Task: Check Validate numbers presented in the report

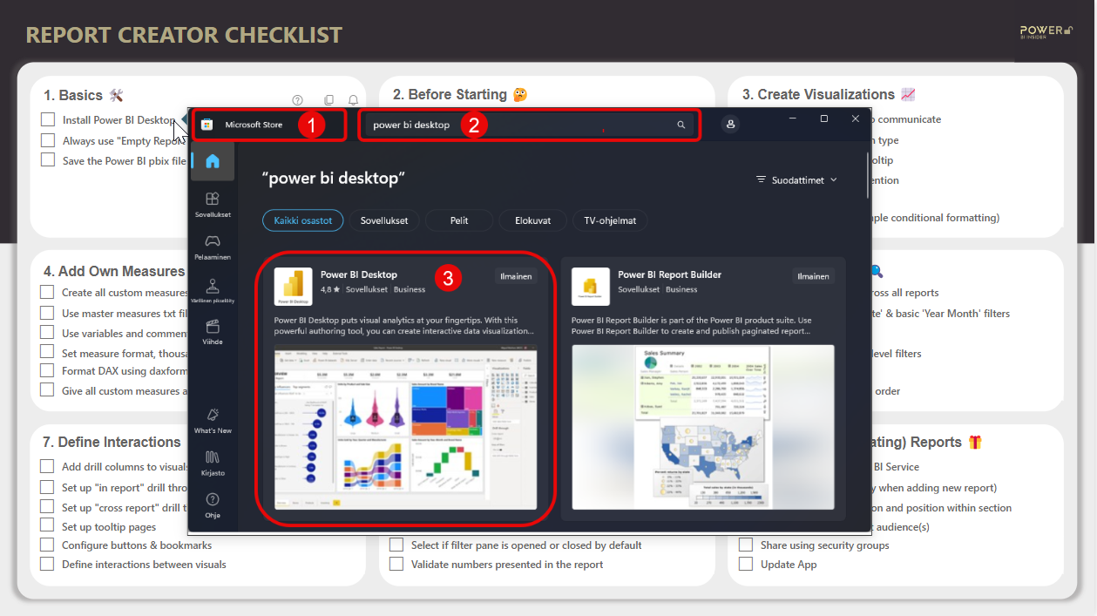Action: pyautogui.click(x=396, y=565)
